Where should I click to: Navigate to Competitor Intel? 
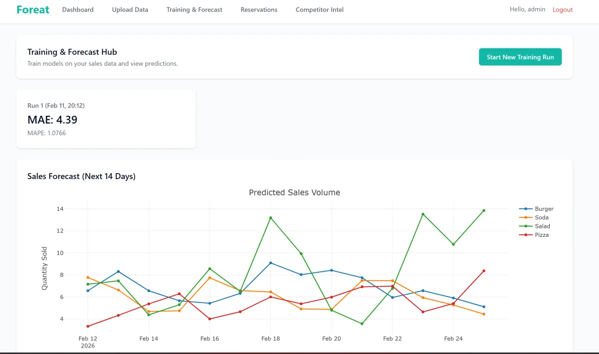(x=319, y=9)
